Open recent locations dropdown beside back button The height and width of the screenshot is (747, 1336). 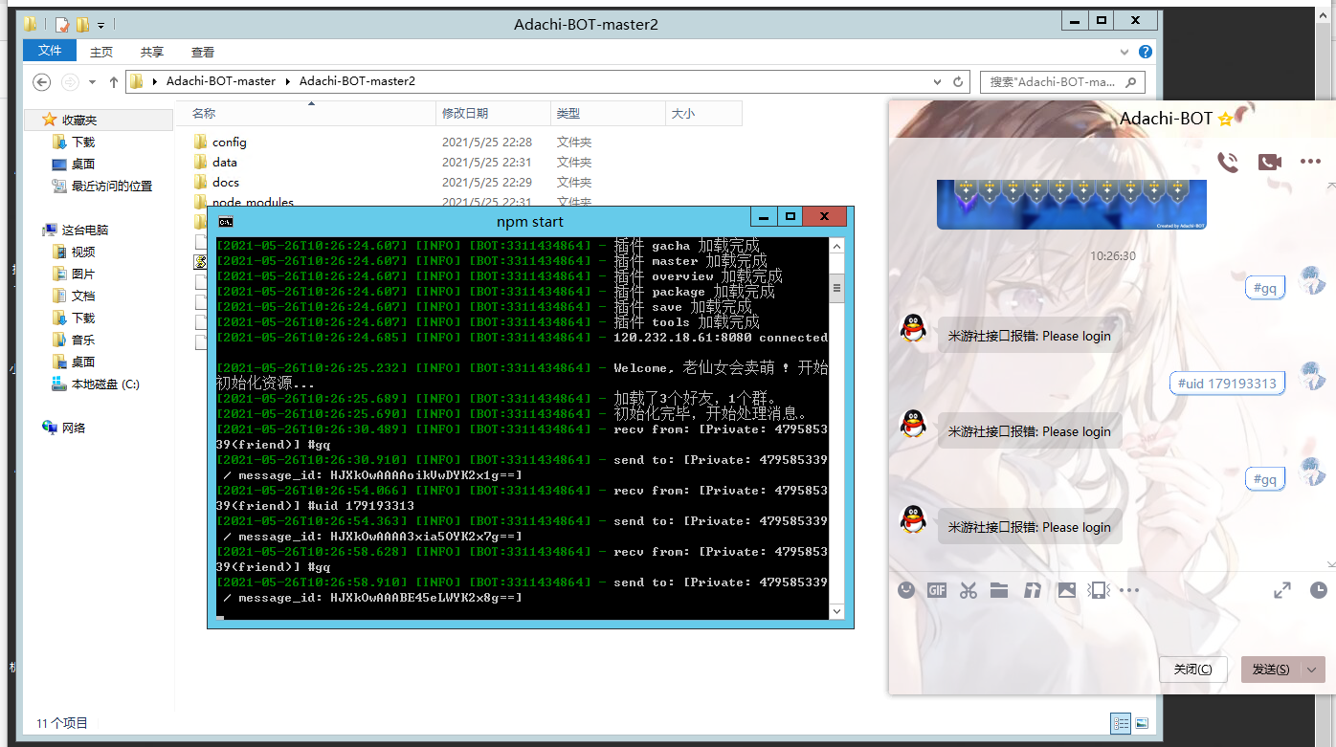point(92,82)
